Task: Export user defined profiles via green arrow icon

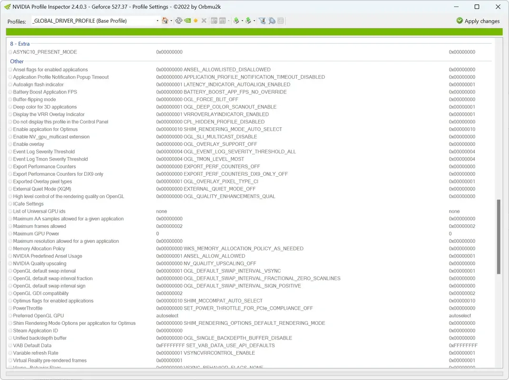Action: coord(237,20)
